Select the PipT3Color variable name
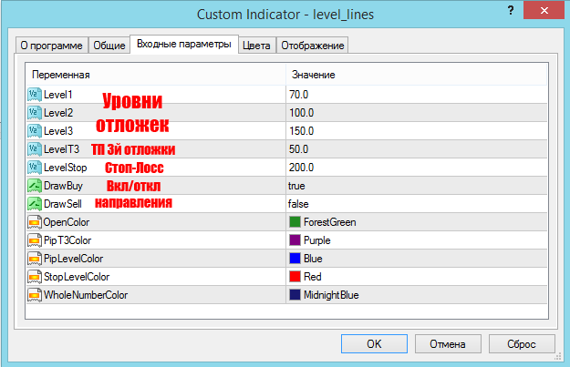Viewport: 570px width, 367px height. [x=67, y=240]
